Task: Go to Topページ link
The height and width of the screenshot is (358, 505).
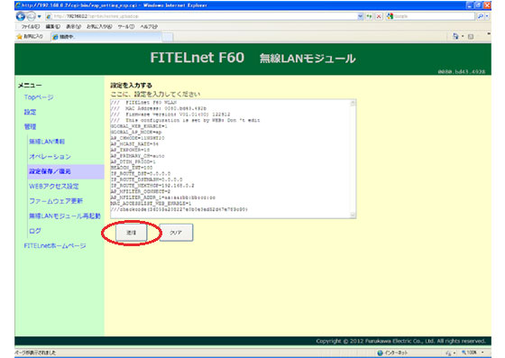Action: (39, 96)
